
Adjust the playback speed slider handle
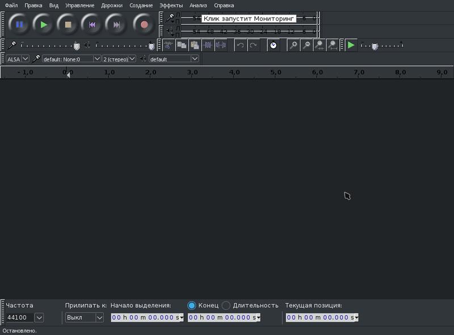[375, 46]
